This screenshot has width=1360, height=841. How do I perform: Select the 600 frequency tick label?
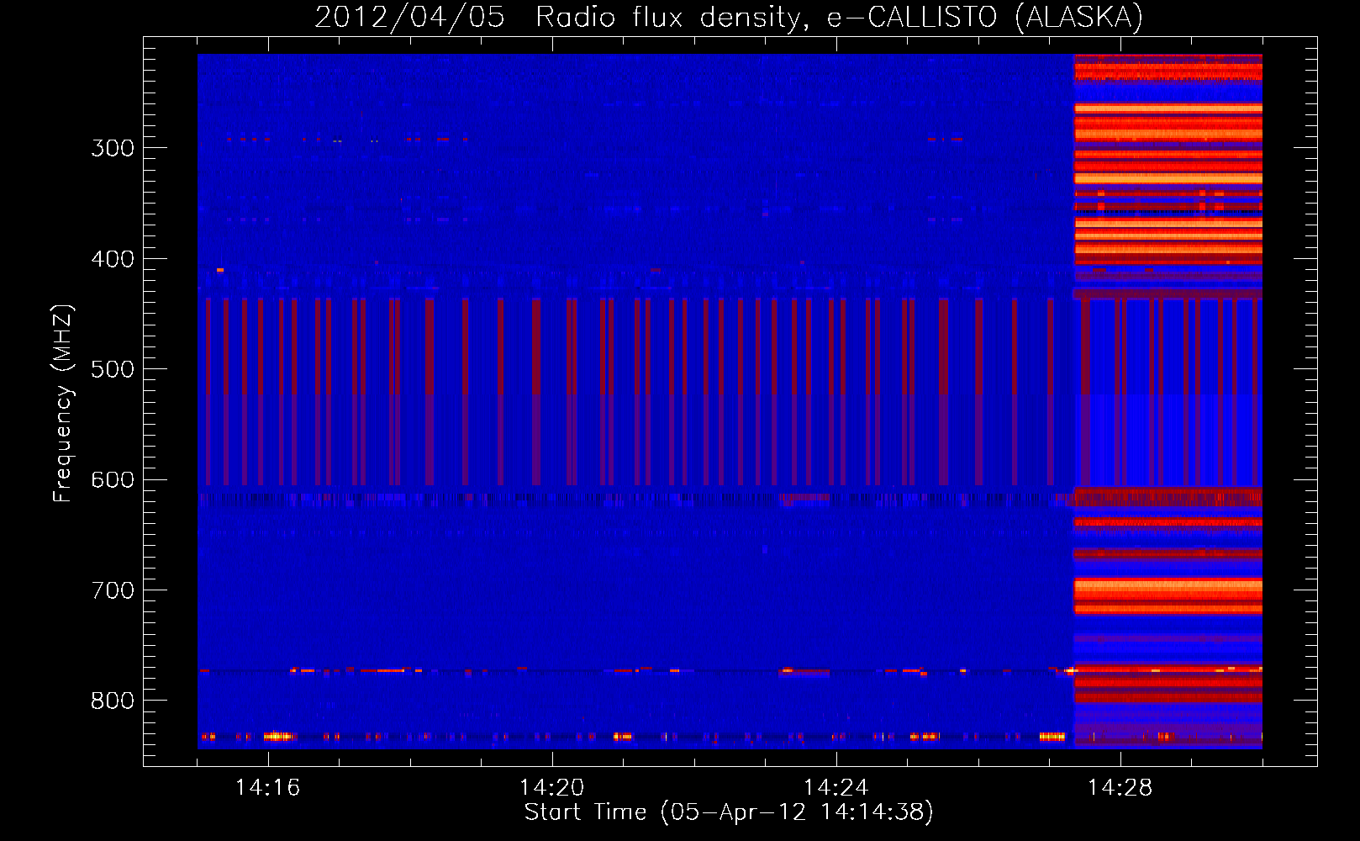113,480
